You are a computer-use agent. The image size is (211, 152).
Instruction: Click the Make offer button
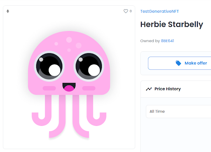click(179, 63)
